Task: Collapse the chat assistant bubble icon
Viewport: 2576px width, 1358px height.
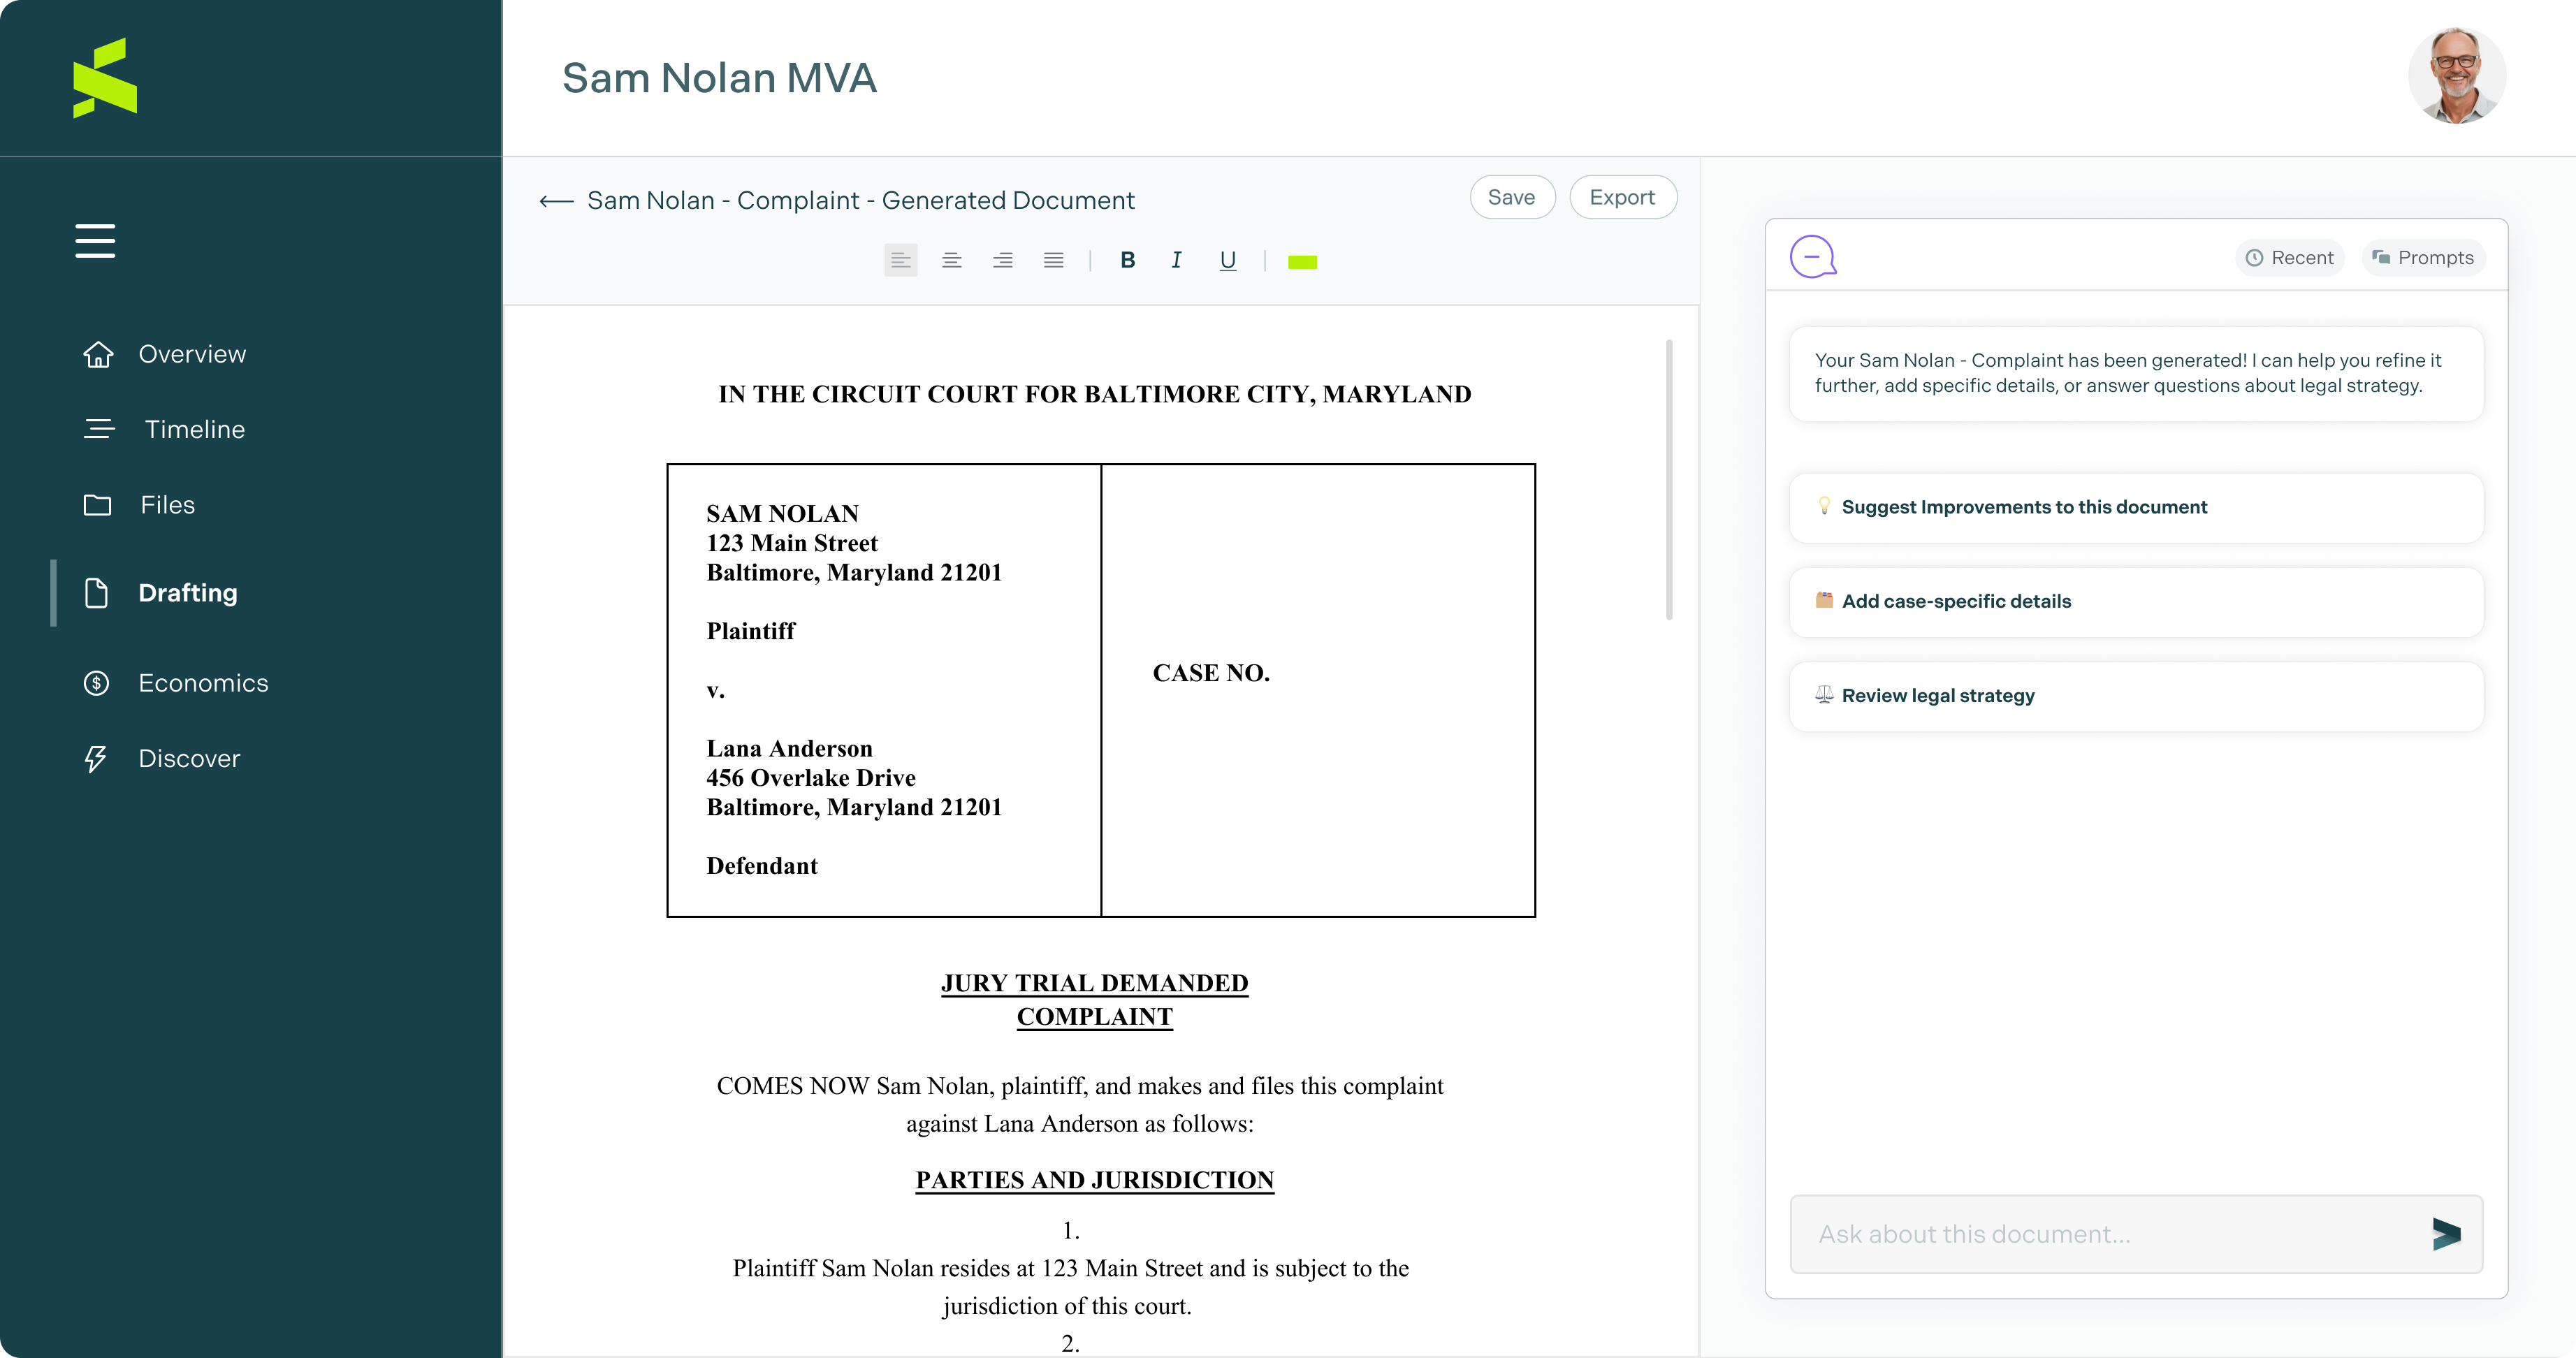Action: pos(1812,257)
